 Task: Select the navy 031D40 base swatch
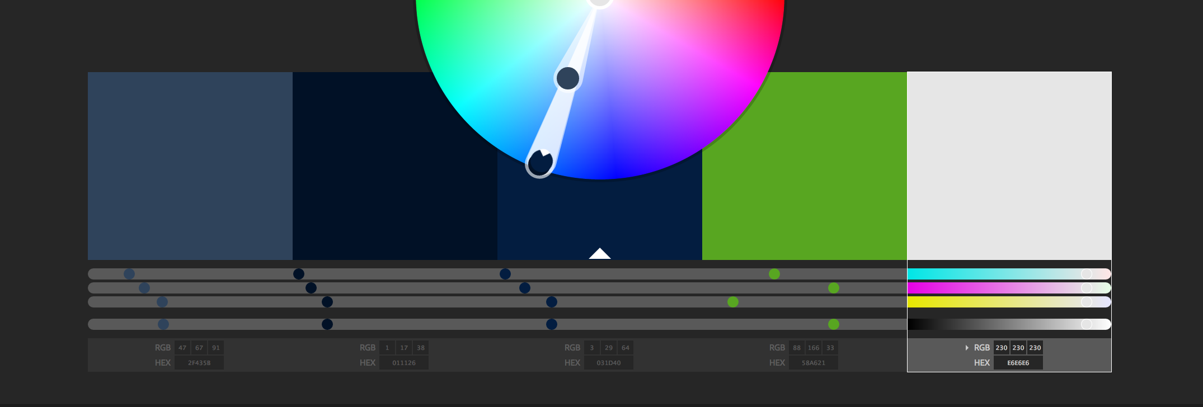(x=600, y=218)
